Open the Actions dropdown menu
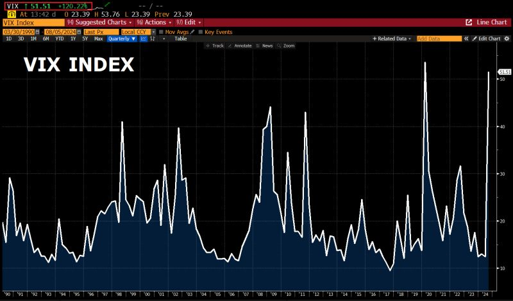Viewport: 513px width, 301px height. [154, 22]
